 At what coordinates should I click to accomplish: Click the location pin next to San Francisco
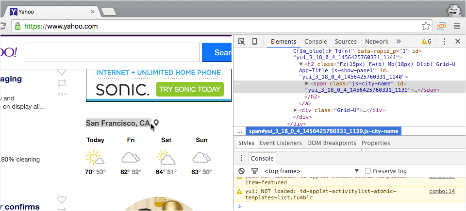pyautogui.click(x=156, y=123)
